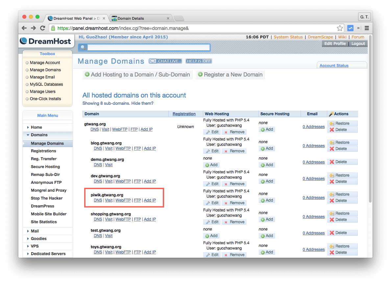The width and height of the screenshot is (391, 284).
Task: Click the blue extension icon in toolbar
Action: point(351,28)
